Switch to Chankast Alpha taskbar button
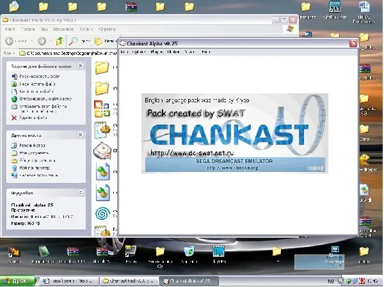This screenshot has width=384, height=287. pyautogui.click(x=189, y=281)
